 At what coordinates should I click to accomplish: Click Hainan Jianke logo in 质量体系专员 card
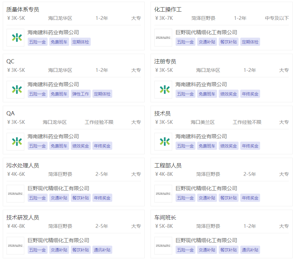15,38
